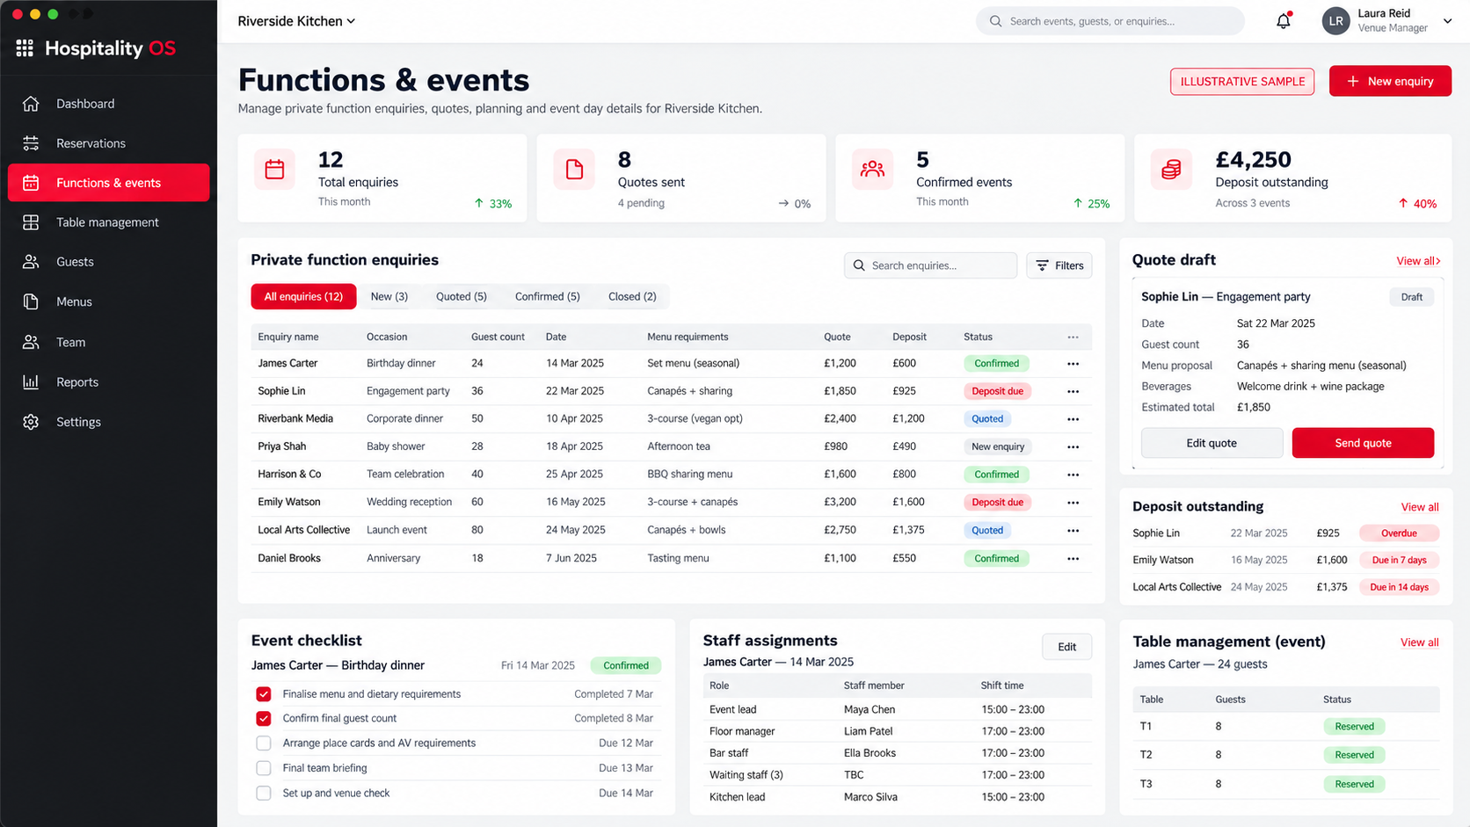Click the Guests people icon
This screenshot has width=1470, height=827.
coord(31,262)
